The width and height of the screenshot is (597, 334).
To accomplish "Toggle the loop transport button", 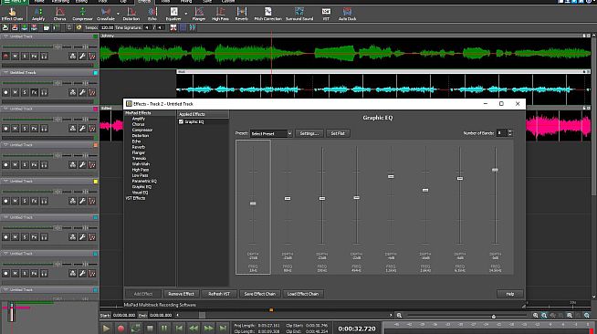I will tap(135, 329).
